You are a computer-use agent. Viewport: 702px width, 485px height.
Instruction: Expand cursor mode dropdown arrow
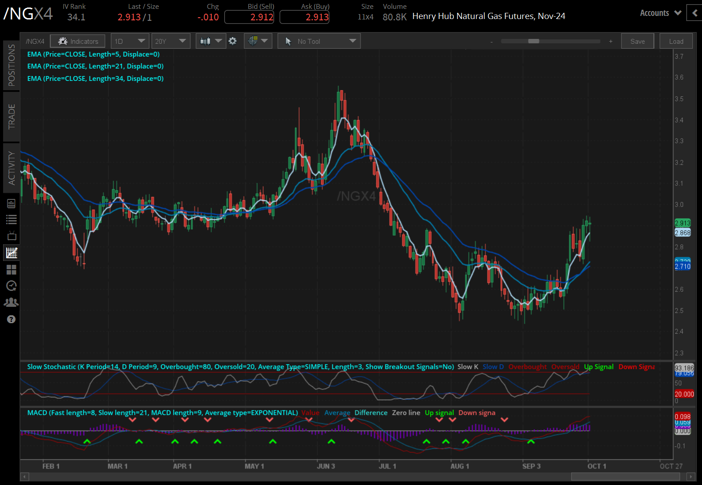click(x=264, y=41)
